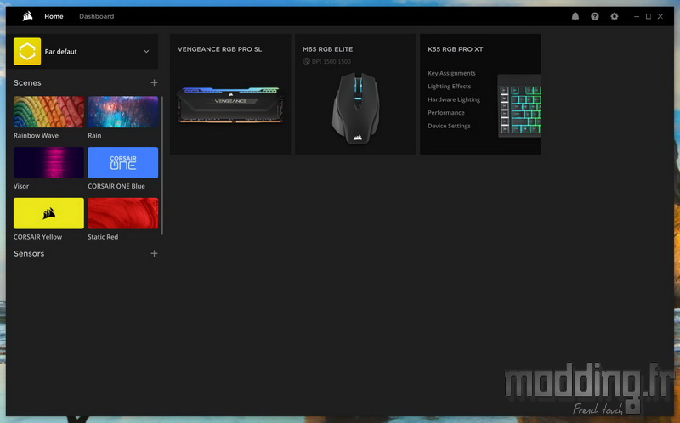Maximize the iCUE window
This screenshot has width=680, height=423.
(649, 16)
